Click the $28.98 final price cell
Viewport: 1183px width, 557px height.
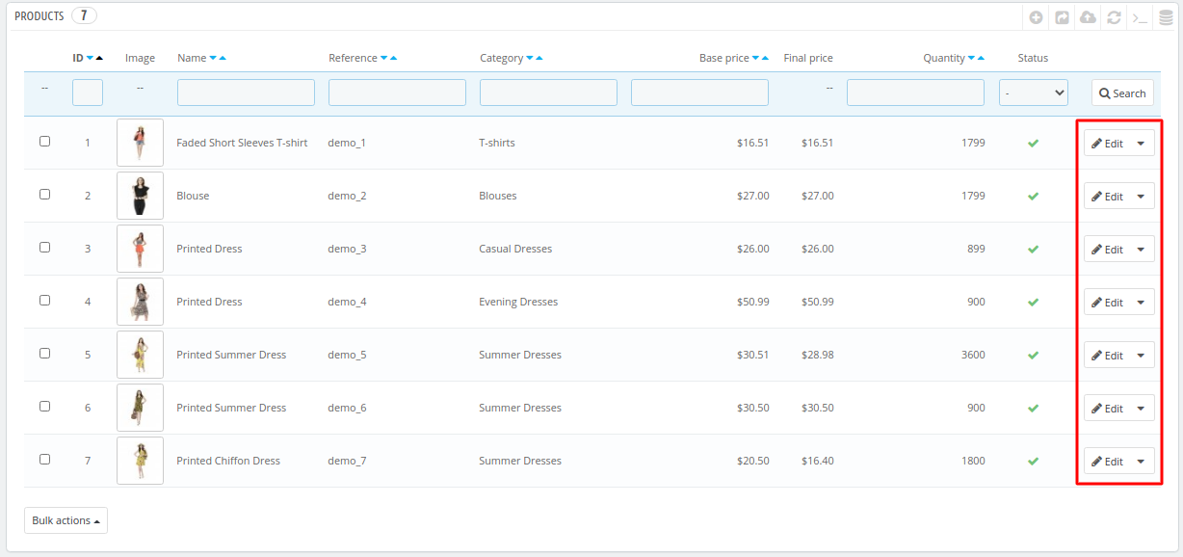[x=817, y=355]
